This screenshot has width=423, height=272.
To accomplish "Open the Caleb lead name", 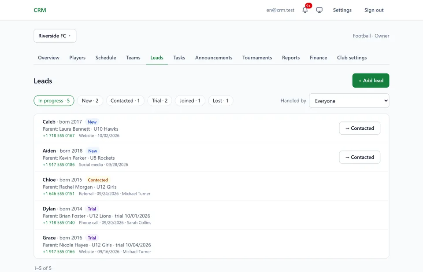I will (x=49, y=121).
